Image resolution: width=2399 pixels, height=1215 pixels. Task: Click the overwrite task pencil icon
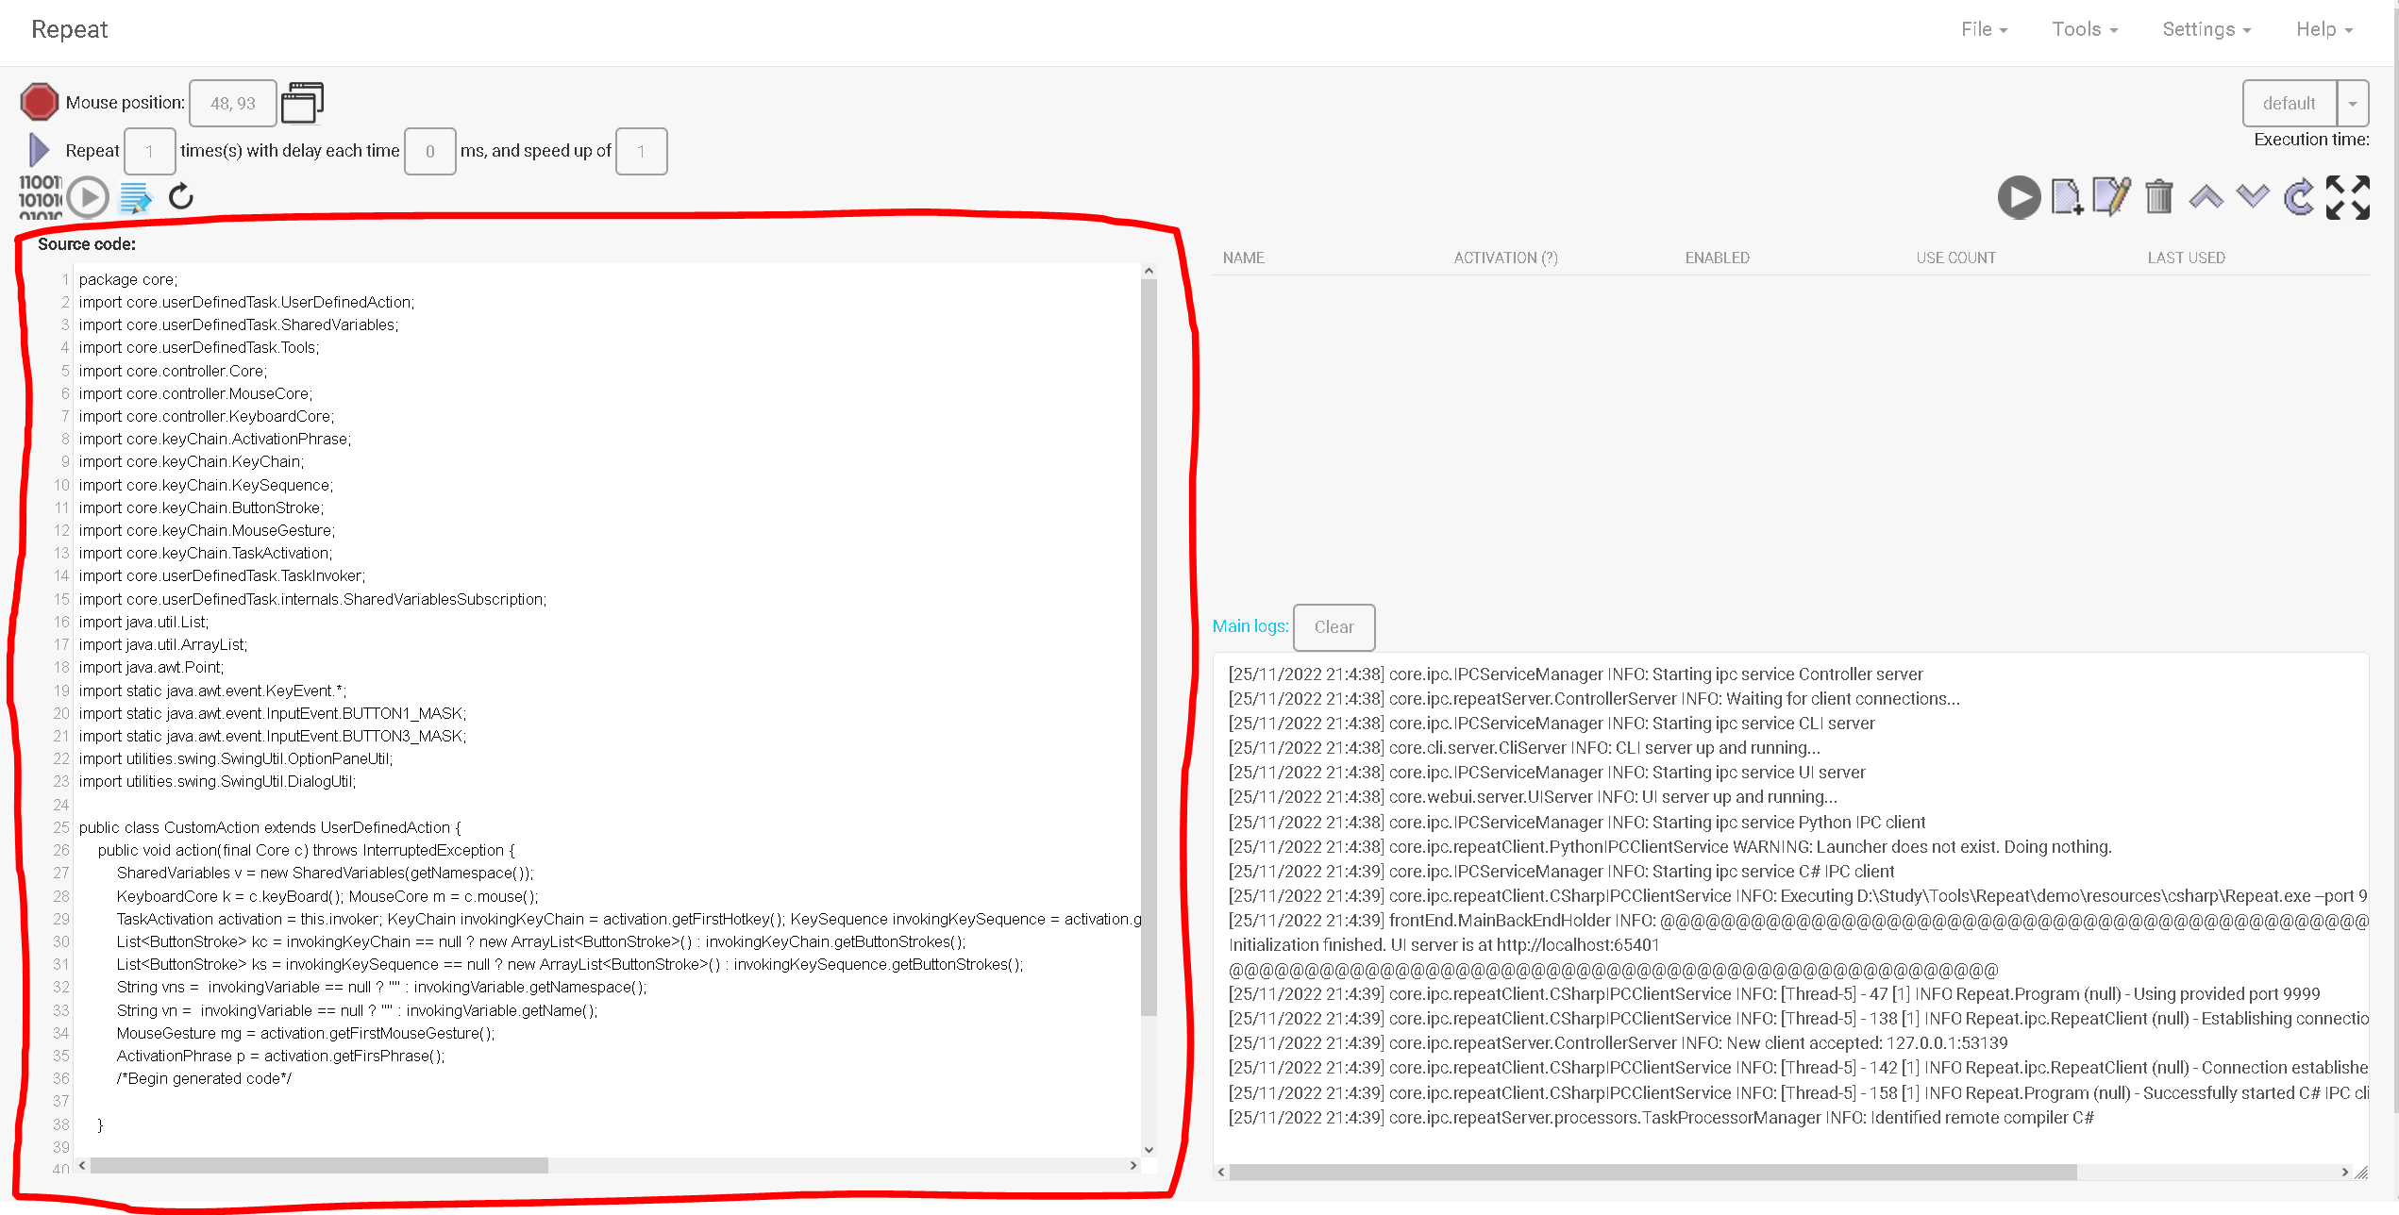[x=2111, y=197]
